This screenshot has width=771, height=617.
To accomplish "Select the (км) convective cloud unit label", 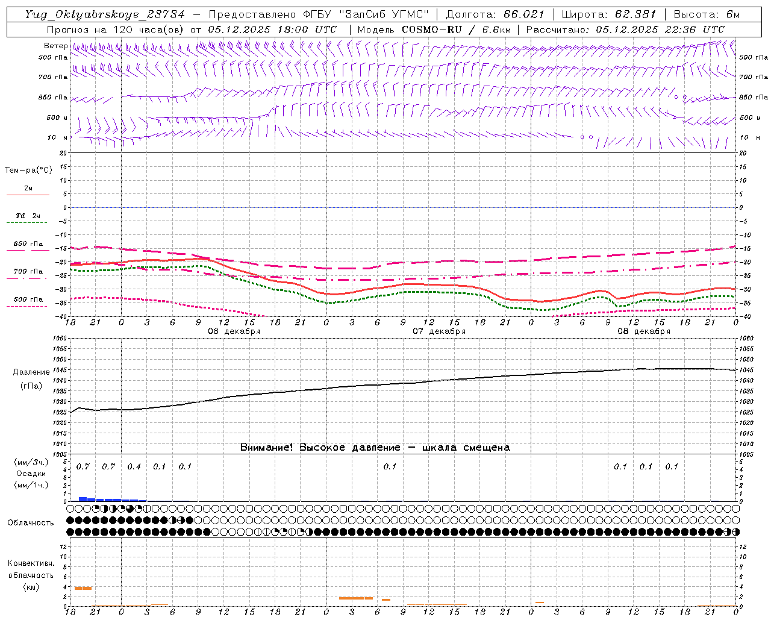I will pyautogui.click(x=31, y=587).
